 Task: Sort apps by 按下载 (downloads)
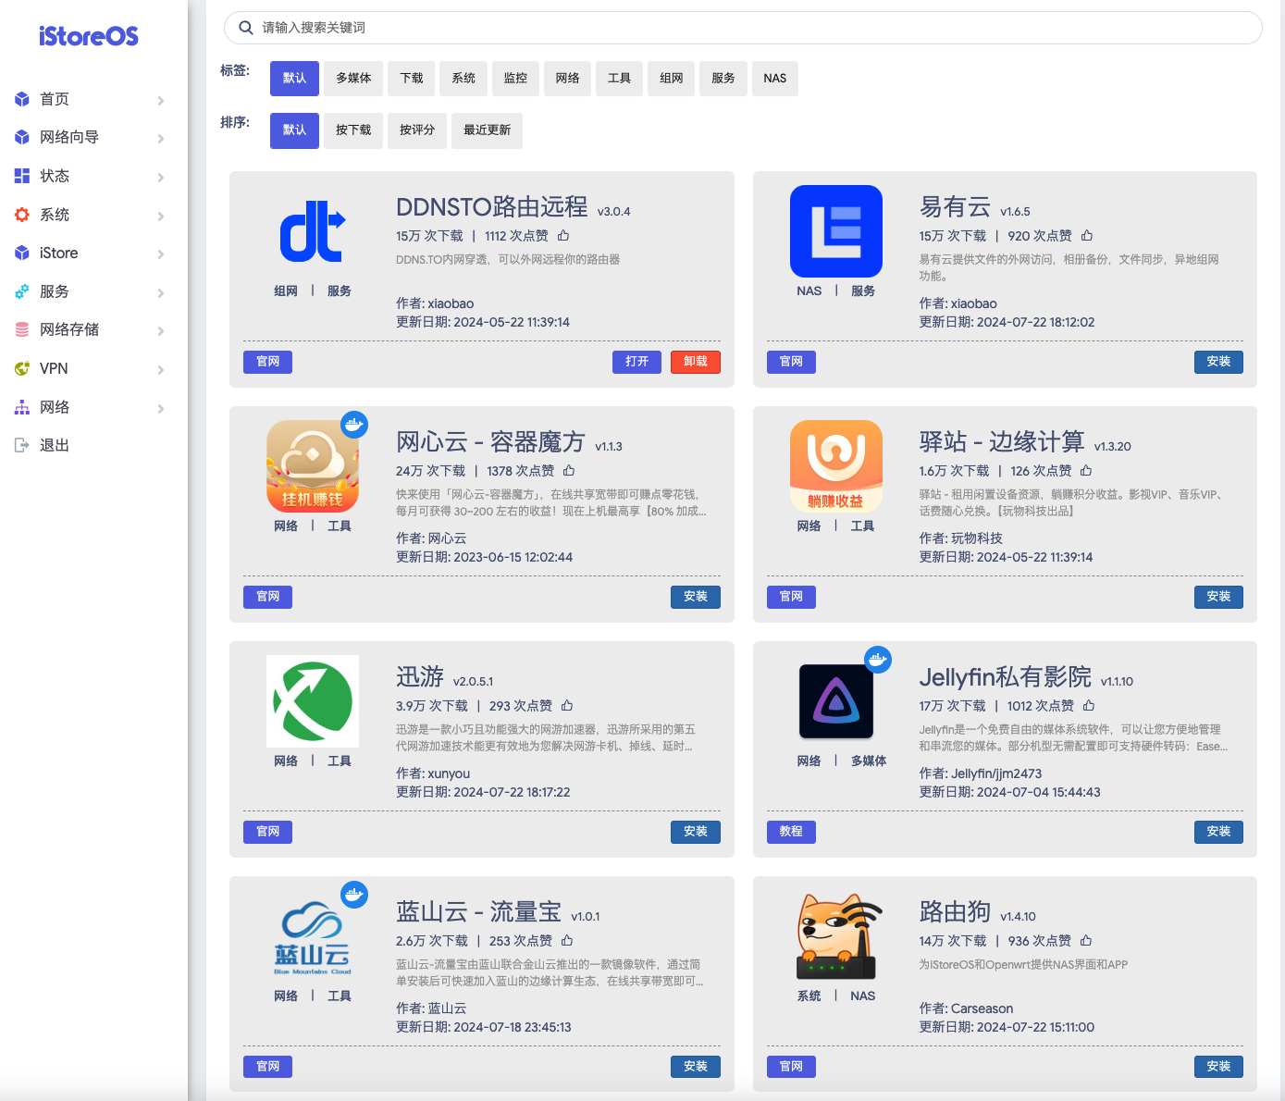click(352, 130)
